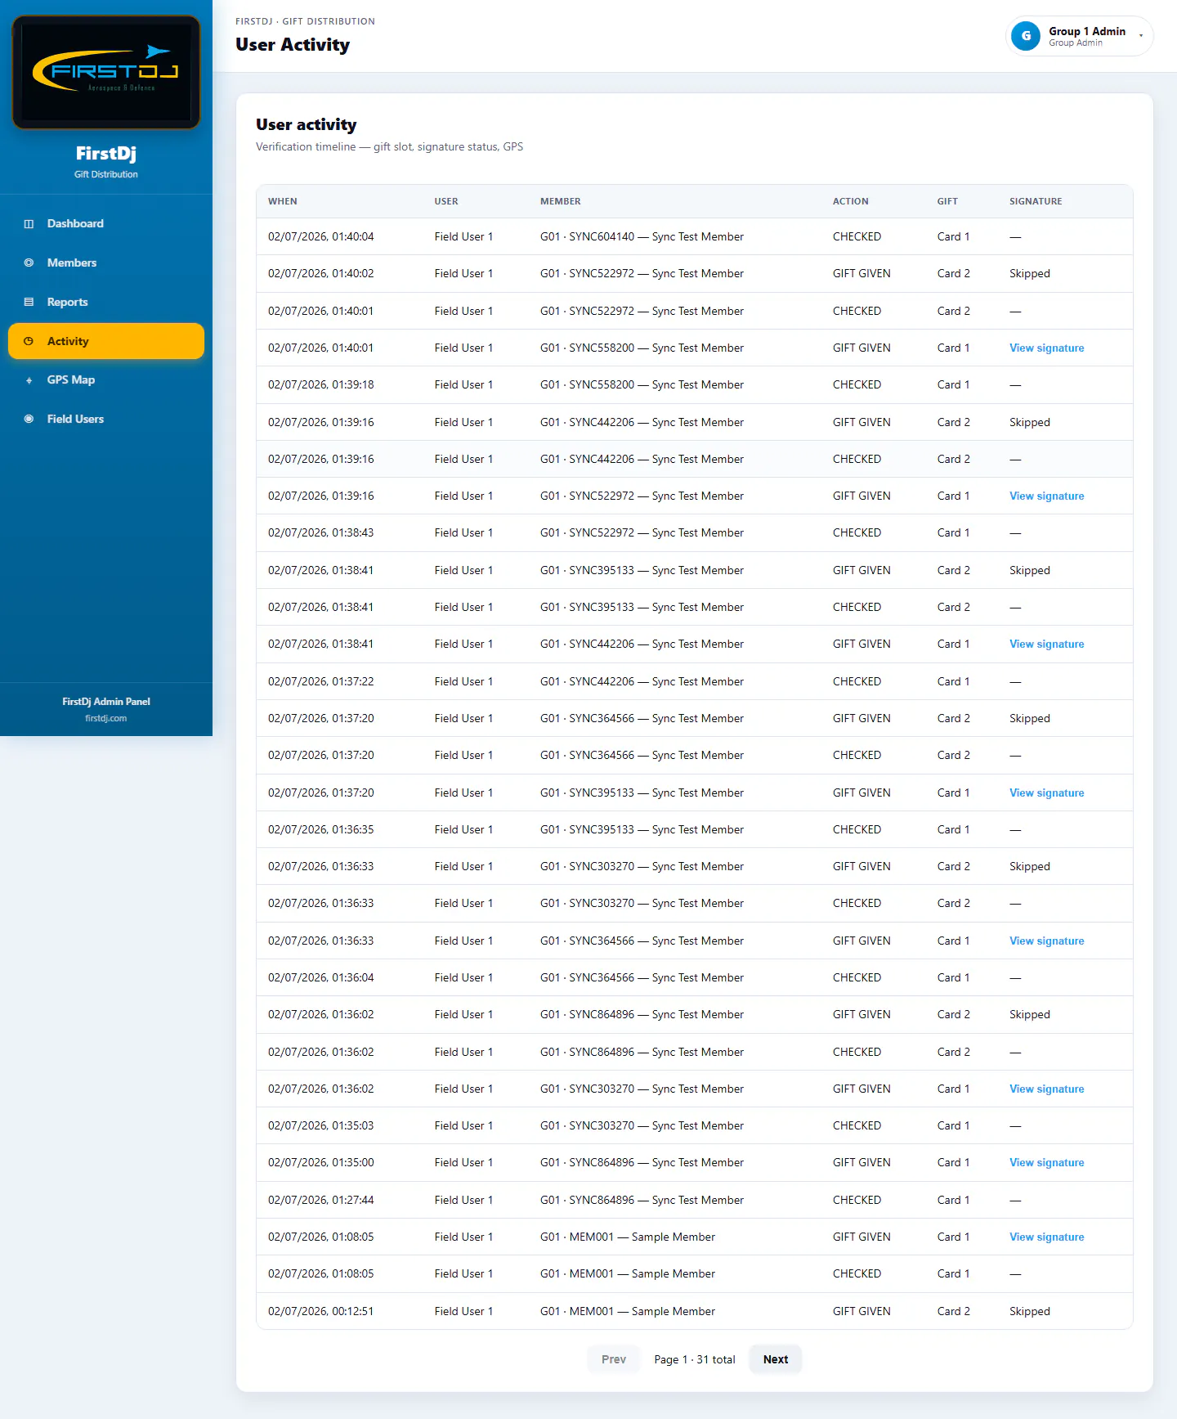Screen dimensions: 1177x1419
Task: Click the USER column header
Action: click(446, 201)
